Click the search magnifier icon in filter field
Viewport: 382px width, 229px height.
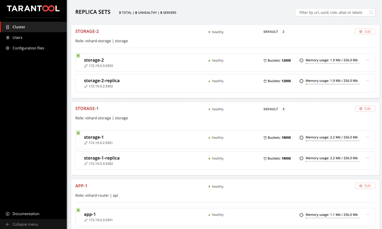pyautogui.click(x=371, y=13)
